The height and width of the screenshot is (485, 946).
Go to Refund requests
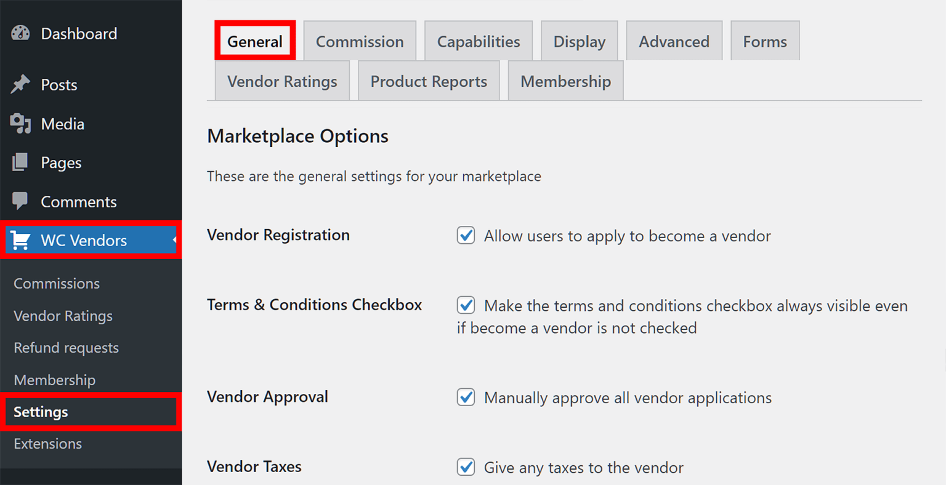click(x=66, y=348)
